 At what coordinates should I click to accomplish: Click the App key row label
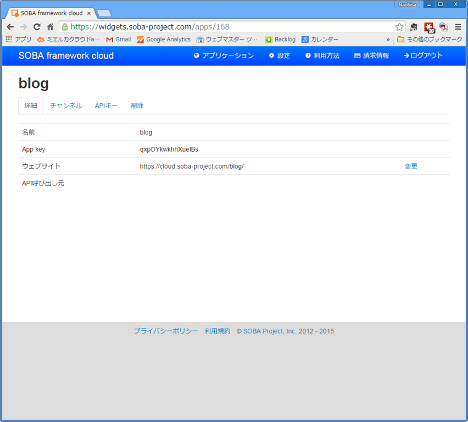[x=34, y=149]
